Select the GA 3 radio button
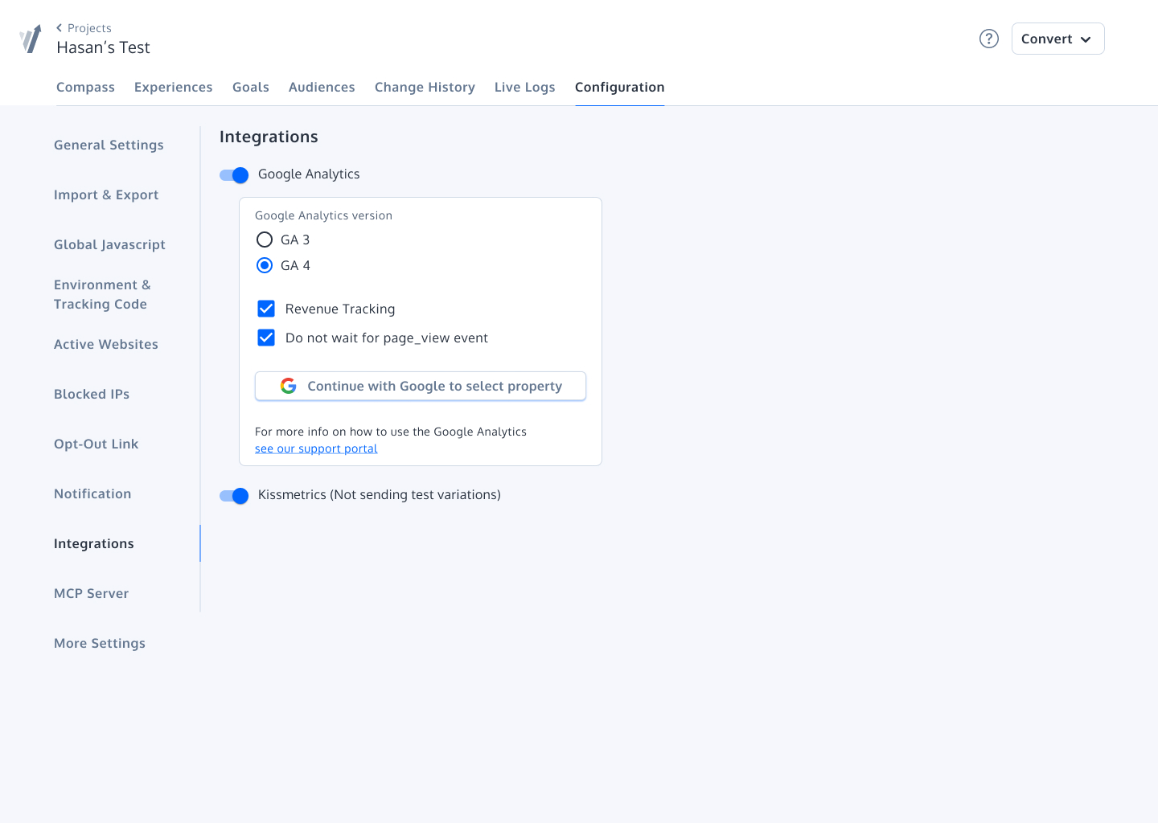Image resolution: width=1158 pixels, height=823 pixels. [265, 240]
